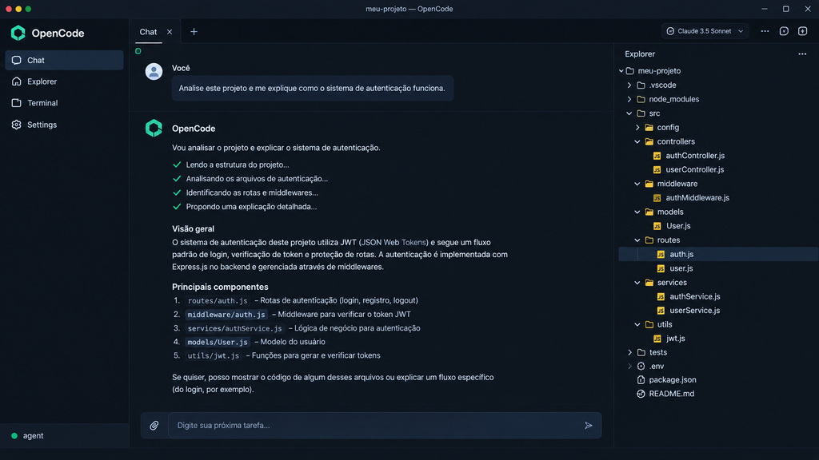Click the services/authService.js code reference

pos(234,328)
